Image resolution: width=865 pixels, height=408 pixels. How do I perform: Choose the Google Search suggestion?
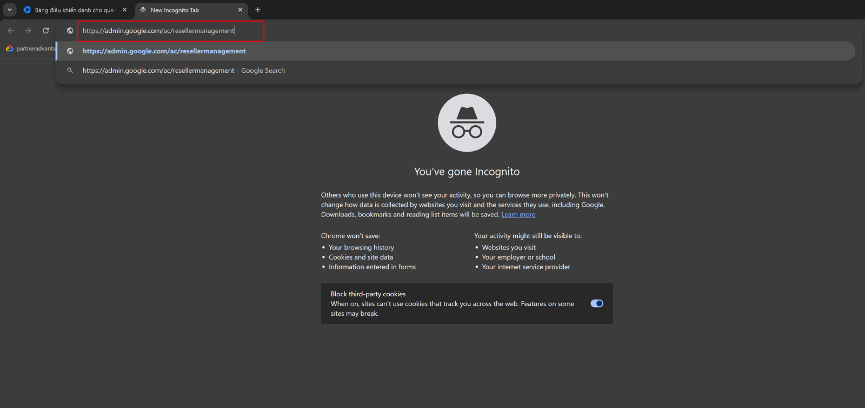tap(184, 71)
